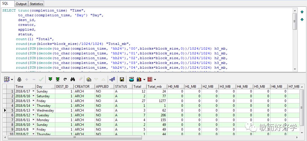Click the down triangle next record icon
307x141 pixels.
point(96,79)
